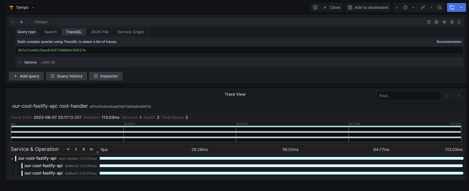Focus the trace Find input
This screenshot has width=469, height=191.
[x=409, y=96]
